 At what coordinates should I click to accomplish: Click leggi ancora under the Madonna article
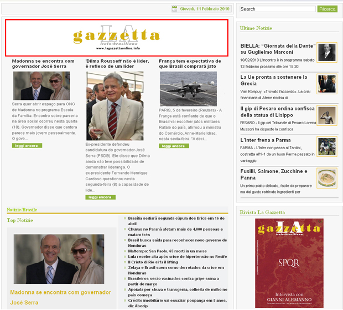coord(27,146)
